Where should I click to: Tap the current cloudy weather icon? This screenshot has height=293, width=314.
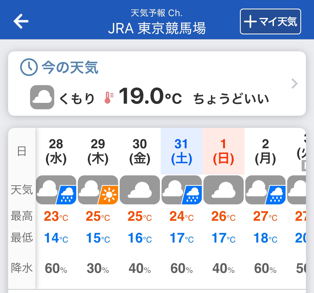point(42,97)
